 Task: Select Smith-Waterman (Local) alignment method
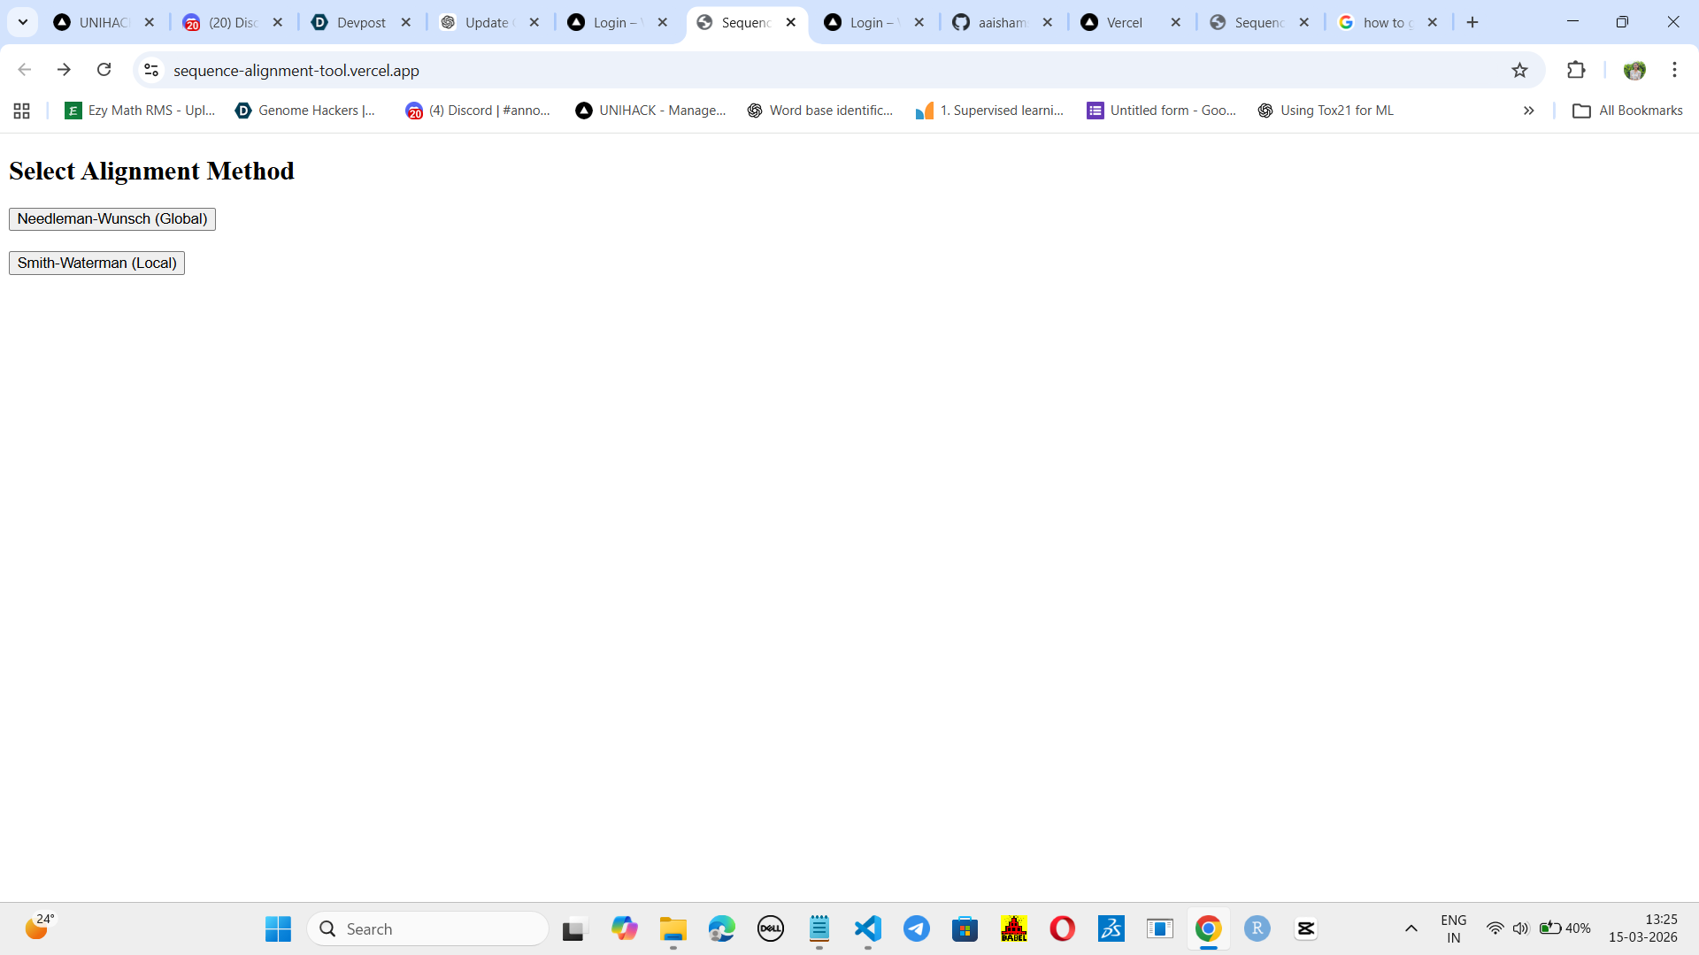coord(96,264)
